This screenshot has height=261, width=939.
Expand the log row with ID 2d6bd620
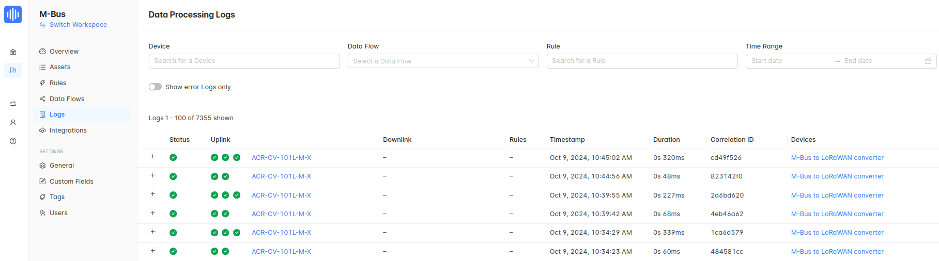point(153,194)
